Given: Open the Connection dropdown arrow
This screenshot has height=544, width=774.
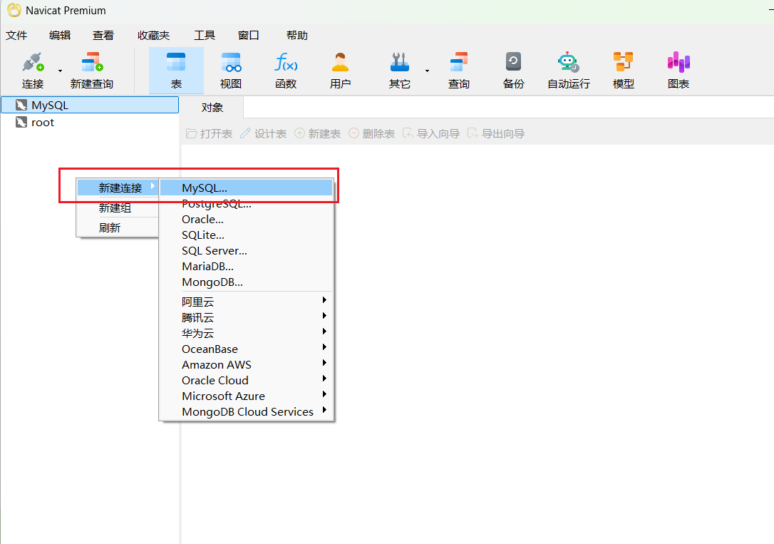Looking at the screenshot, I should click(x=60, y=71).
